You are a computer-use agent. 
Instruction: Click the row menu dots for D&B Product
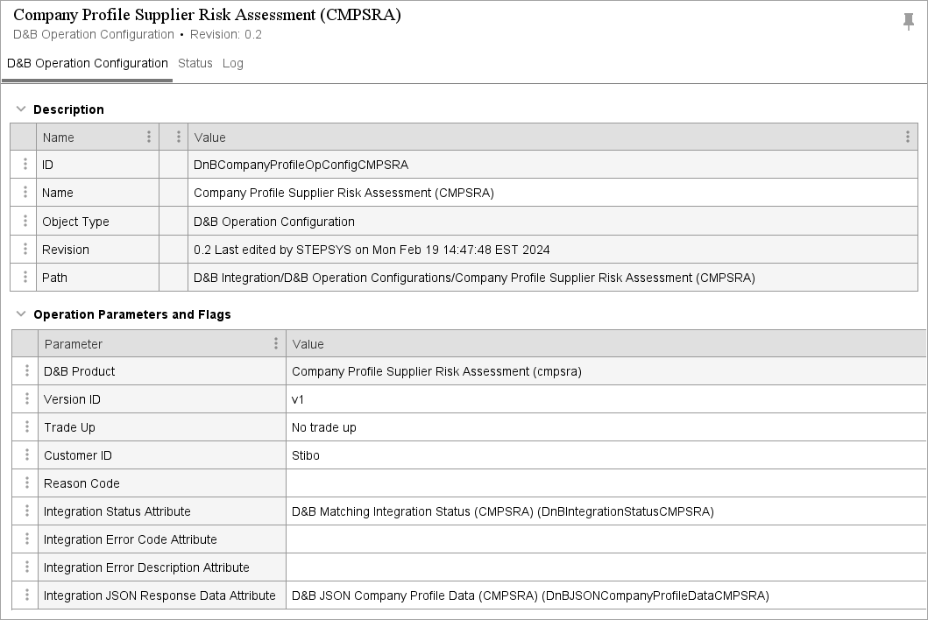click(x=26, y=371)
